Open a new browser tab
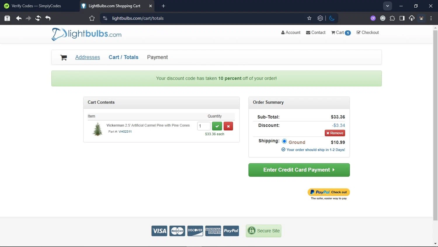This screenshot has height=247, width=438. point(163,6)
